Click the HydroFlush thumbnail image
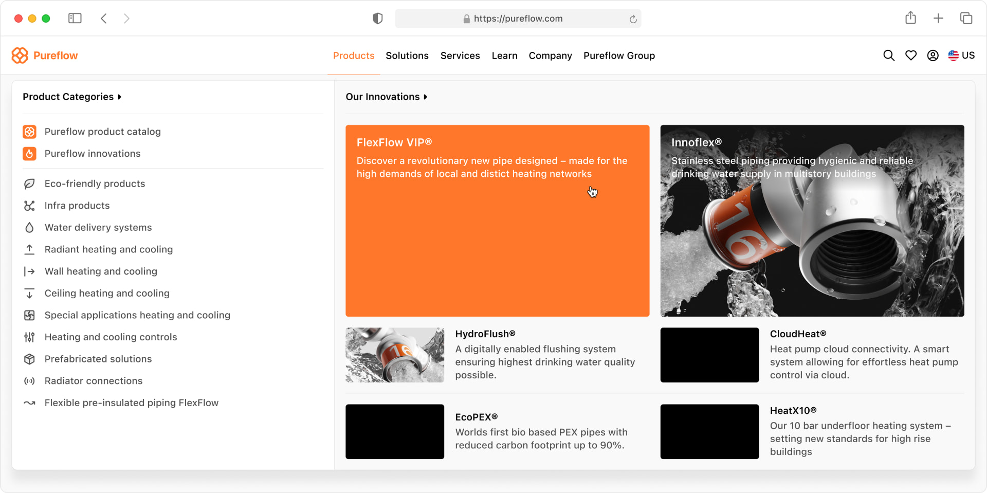 coord(395,355)
